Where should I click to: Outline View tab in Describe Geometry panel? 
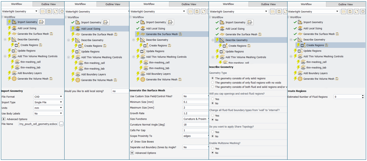coord(268,4)
